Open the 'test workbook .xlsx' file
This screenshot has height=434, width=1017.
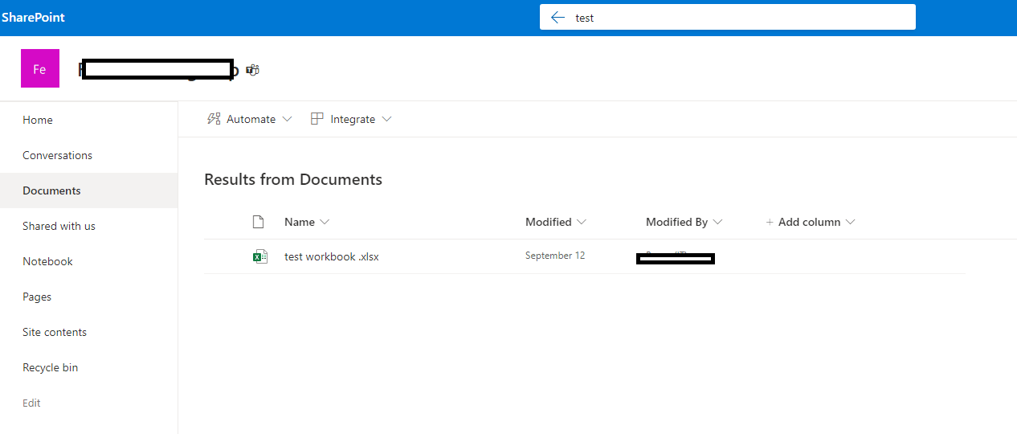pos(332,256)
